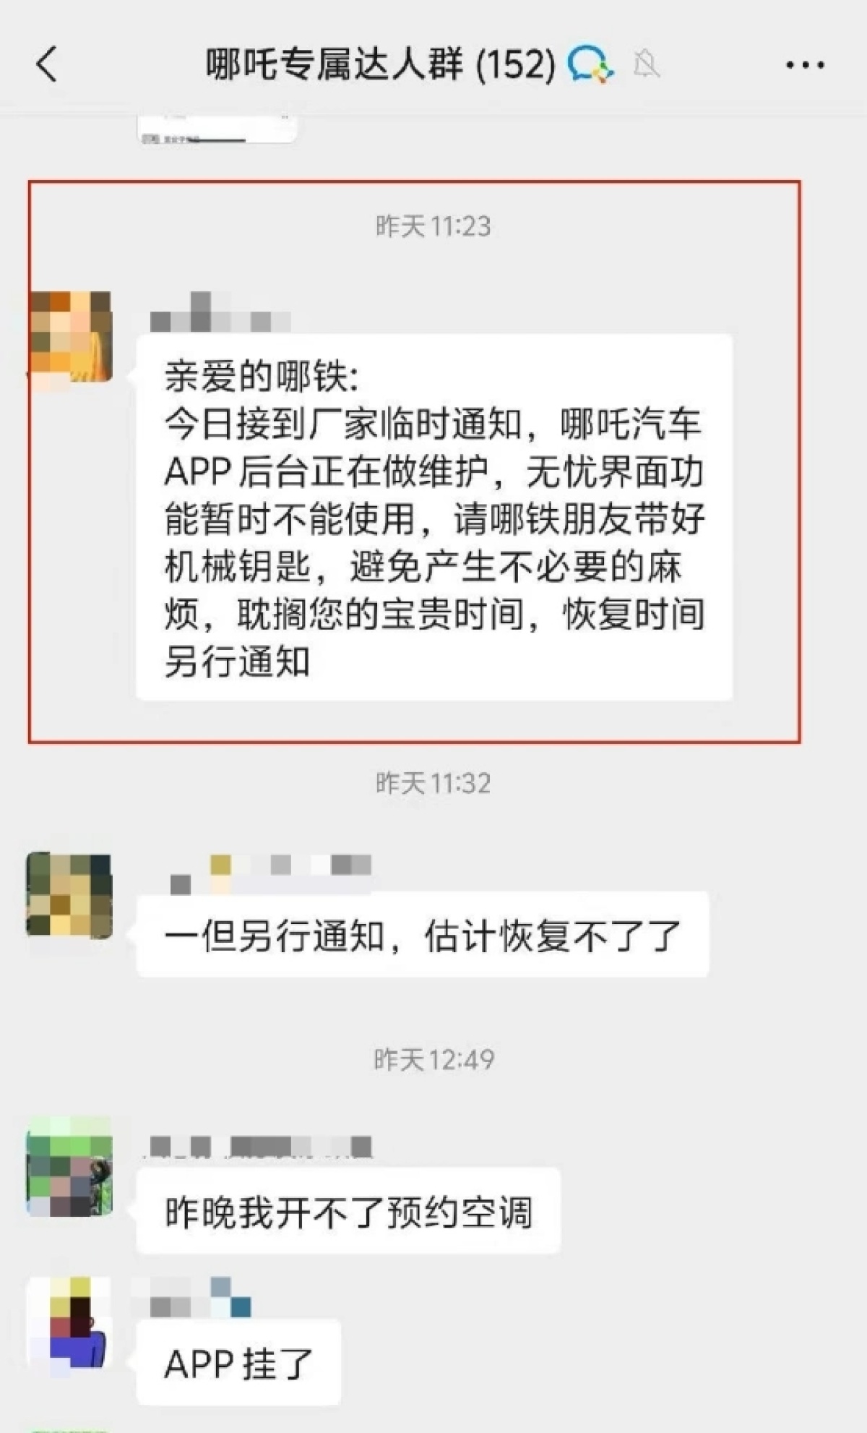This screenshot has width=867, height=1433.
Task: Tap the 昨天 12:49 timestamp
Action: tap(433, 1060)
